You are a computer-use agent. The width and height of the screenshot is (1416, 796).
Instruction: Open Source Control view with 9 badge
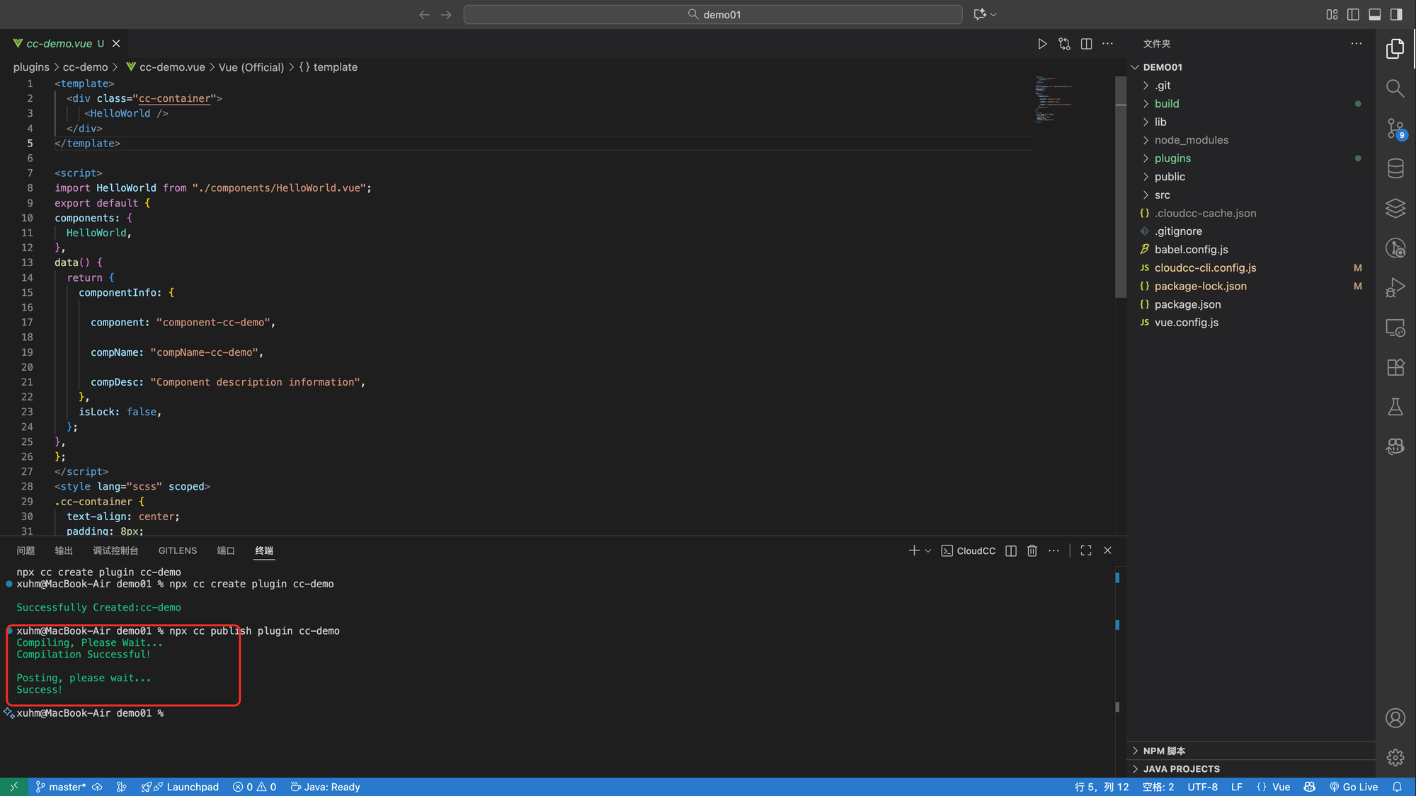1395,128
